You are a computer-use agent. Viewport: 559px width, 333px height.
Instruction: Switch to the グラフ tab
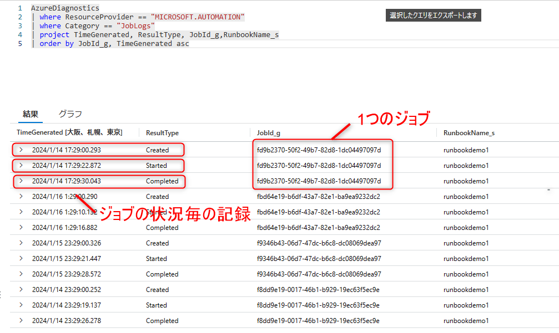pyautogui.click(x=70, y=114)
